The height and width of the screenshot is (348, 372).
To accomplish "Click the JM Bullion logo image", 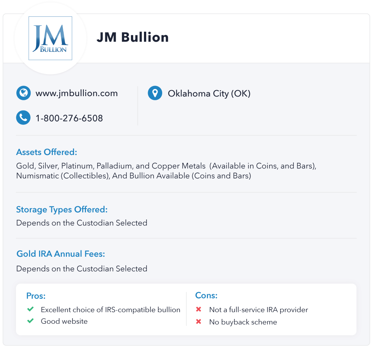I will [x=50, y=38].
